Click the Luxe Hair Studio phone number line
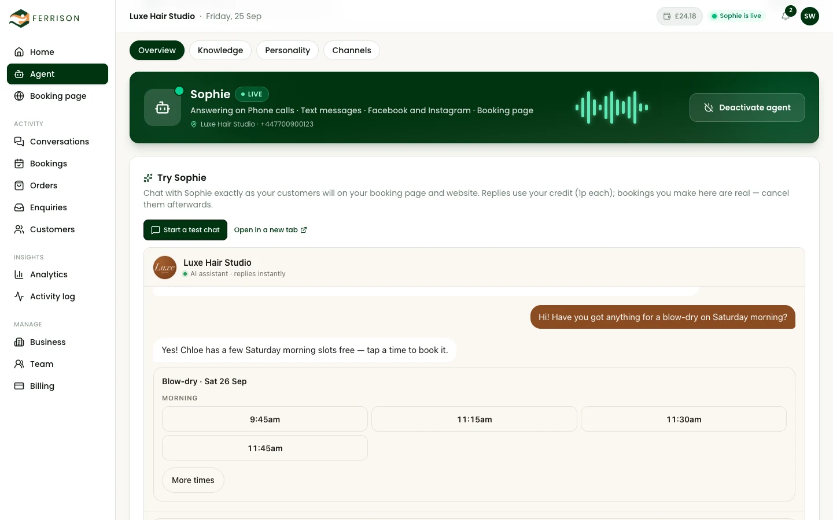The image size is (833, 520). point(252,124)
